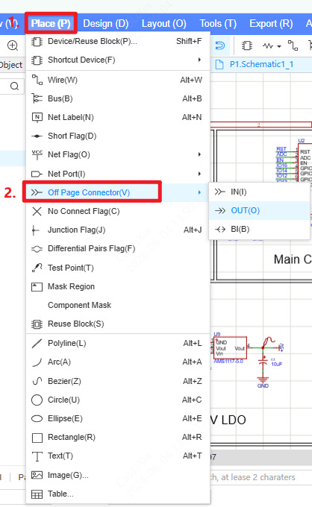312x507 pixels.
Task: Choose BI(B) off page connector
Action: [x=259, y=229]
